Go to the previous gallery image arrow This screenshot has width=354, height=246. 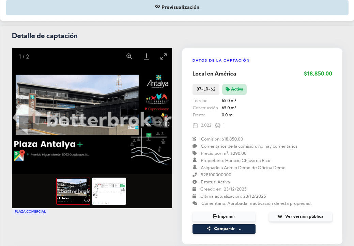26,122
